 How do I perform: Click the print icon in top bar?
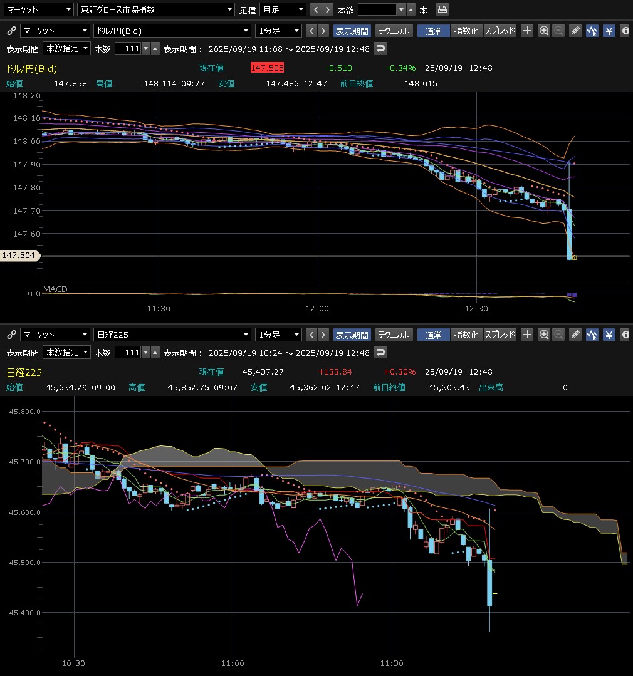click(442, 9)
